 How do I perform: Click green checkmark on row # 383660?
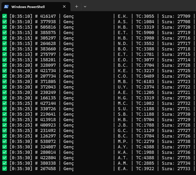coord(5,49)
